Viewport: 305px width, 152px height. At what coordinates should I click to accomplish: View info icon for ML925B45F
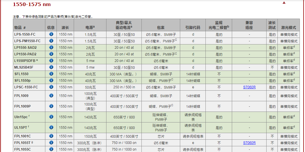tap(51, 67)
